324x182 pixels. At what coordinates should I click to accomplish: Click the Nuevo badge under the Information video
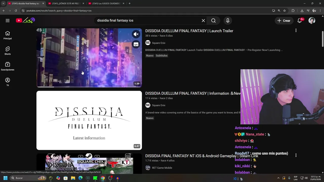point(150,118)
